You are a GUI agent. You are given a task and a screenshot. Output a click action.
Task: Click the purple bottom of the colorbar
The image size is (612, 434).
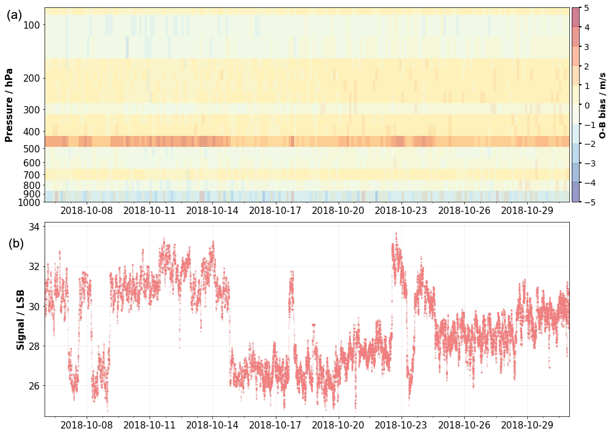pyautogui.click(x=575, y=197)
